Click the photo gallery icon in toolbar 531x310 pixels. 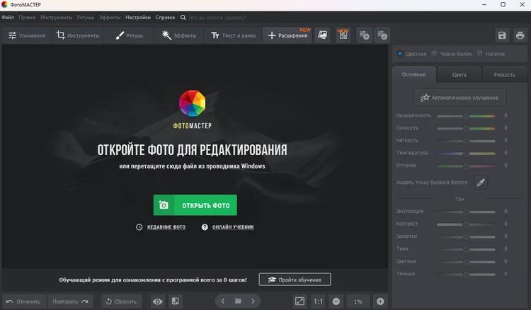click(x=323, y=35)
